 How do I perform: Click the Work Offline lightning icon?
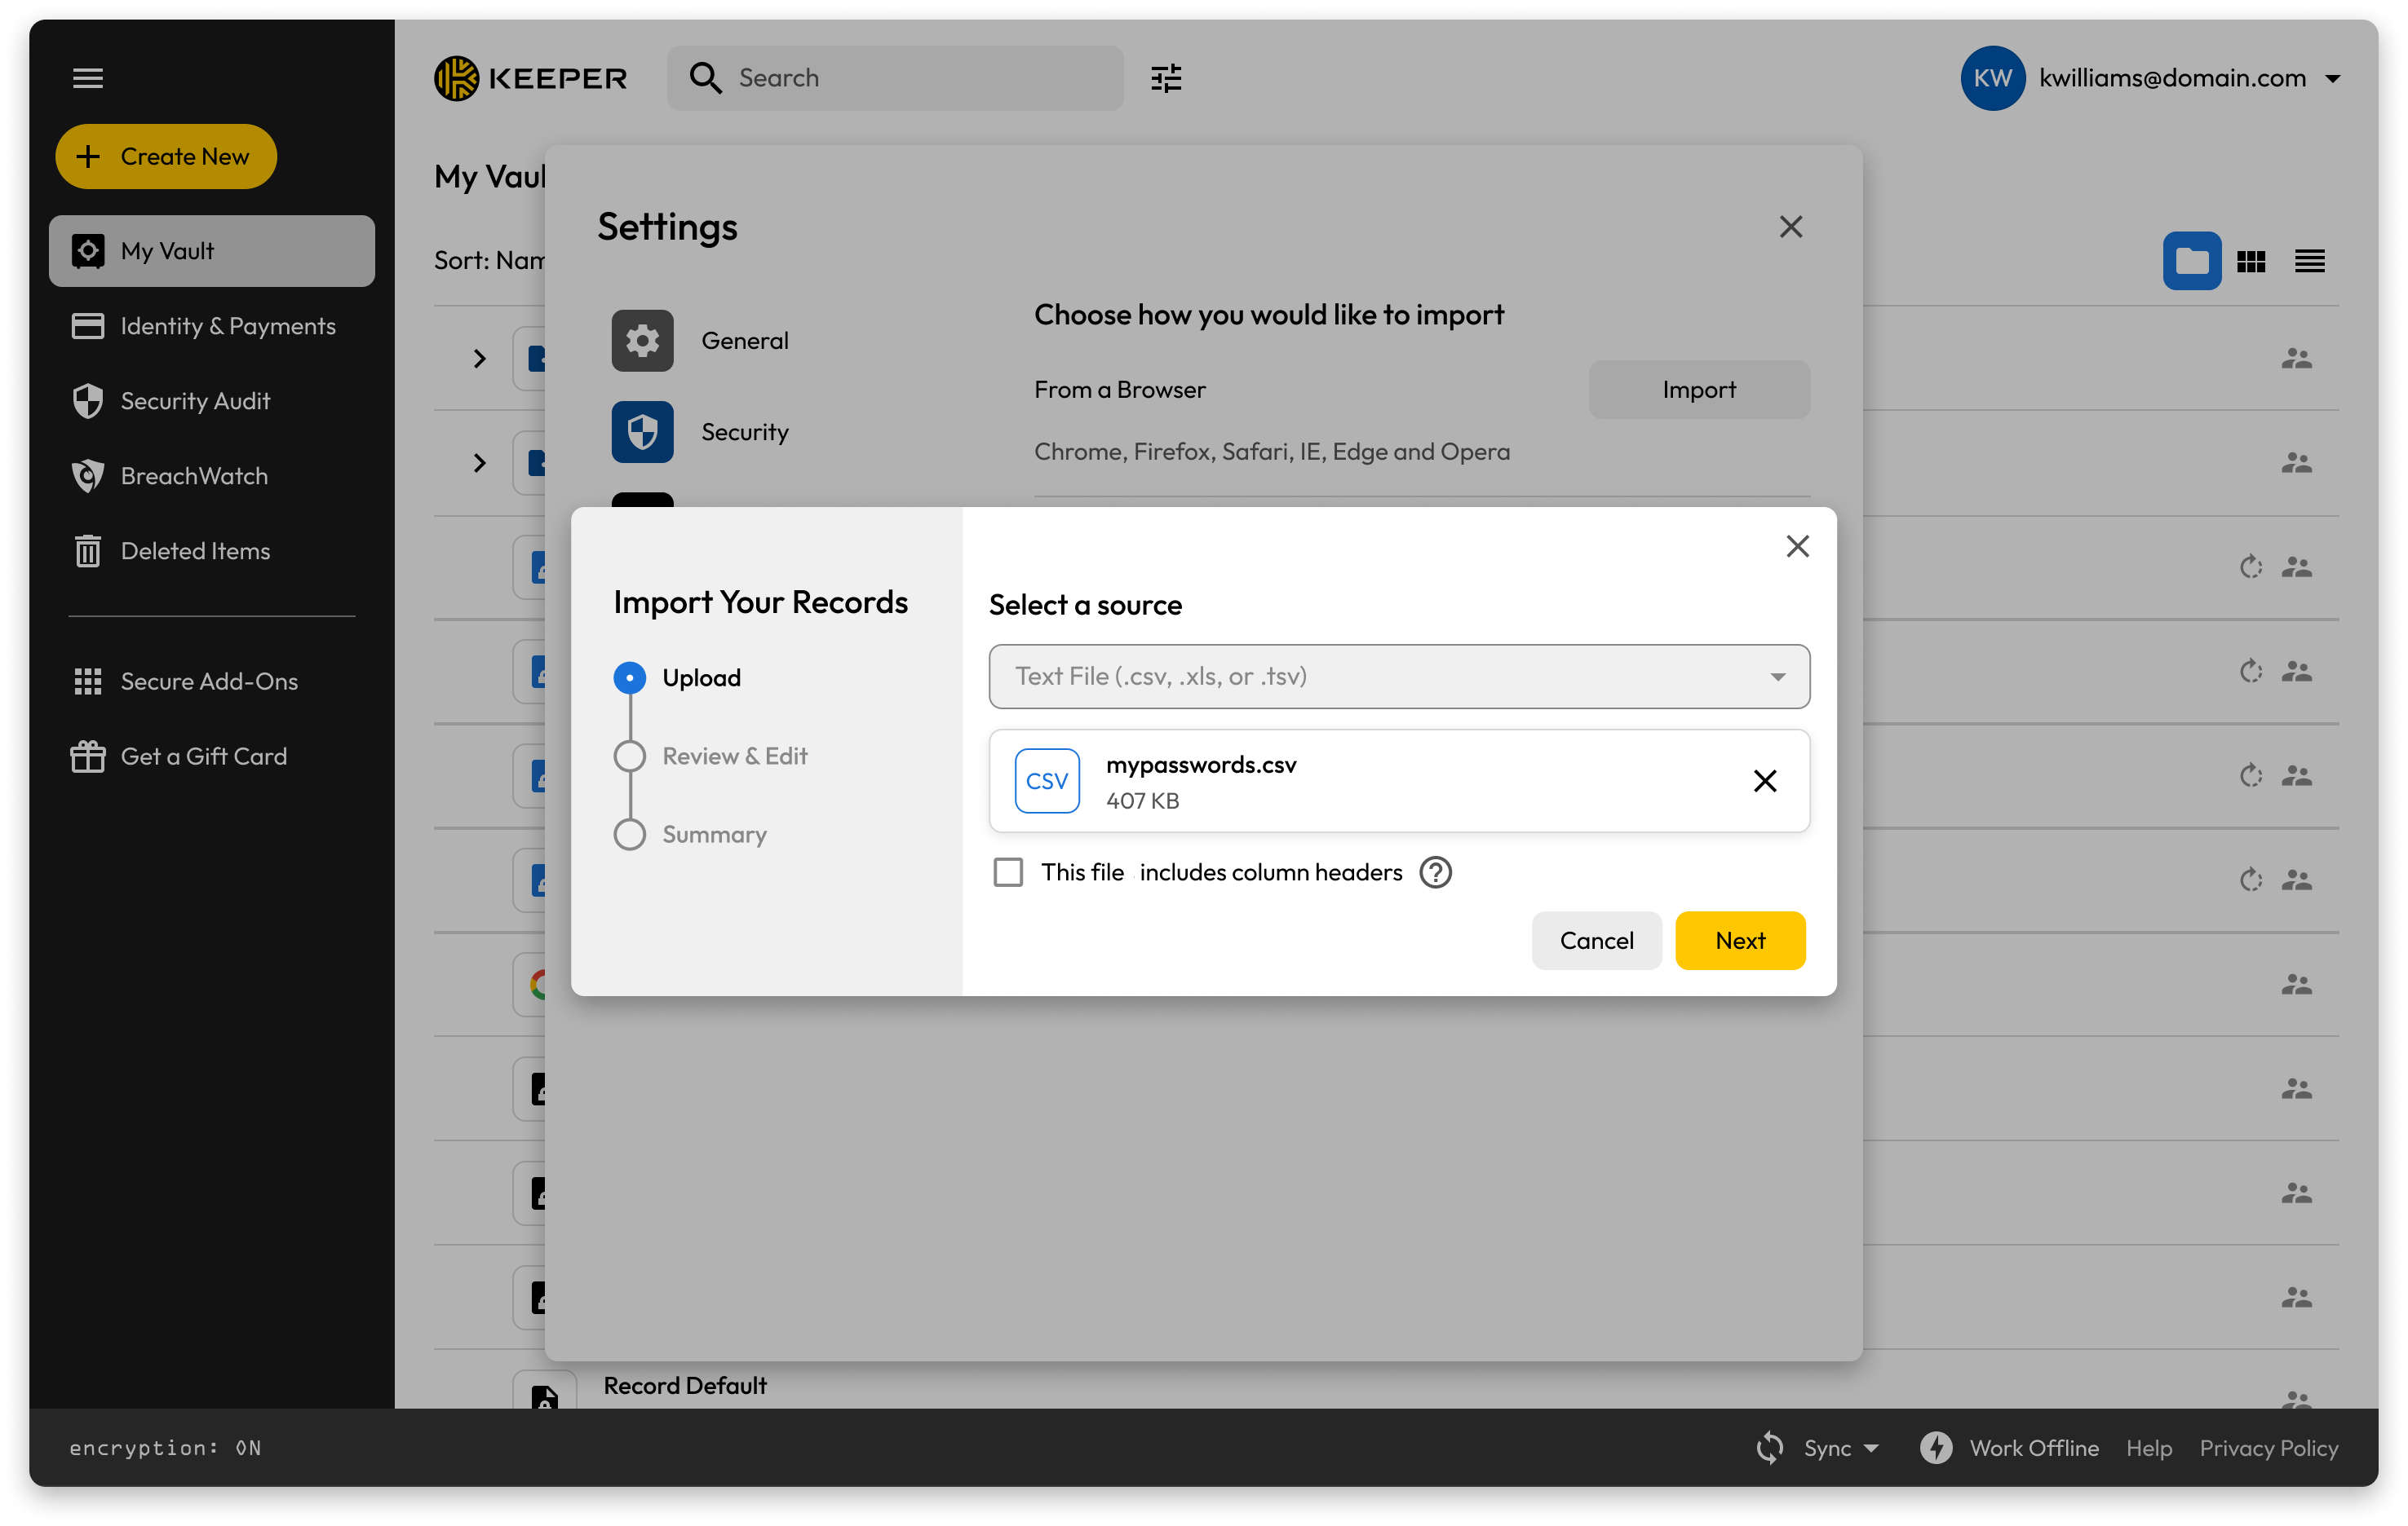tap(1936, 1448)
